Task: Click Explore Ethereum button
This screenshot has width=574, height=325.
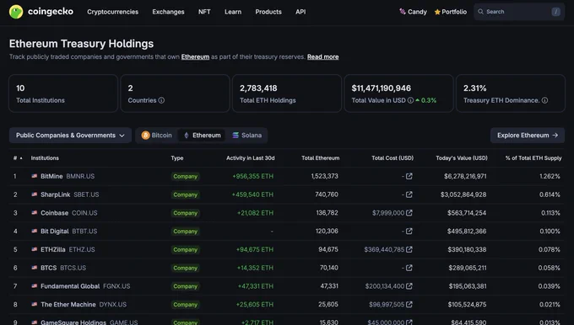Action: pyautogui.click(x=528, y=135)
